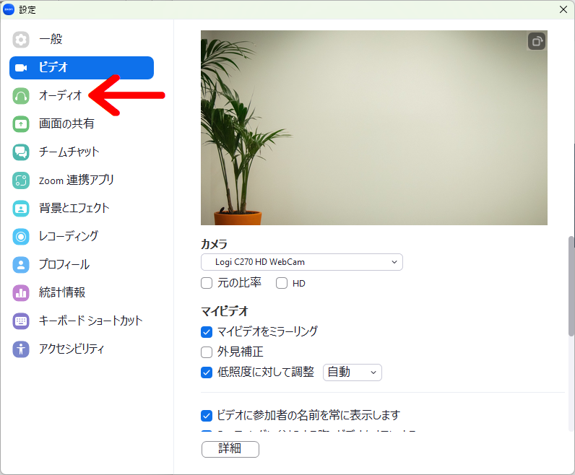Open the Logi C270 HD WebCam camera dropdown
Image resolution: width=575 pixels, height=475 pixels.
tap(302, 262)
